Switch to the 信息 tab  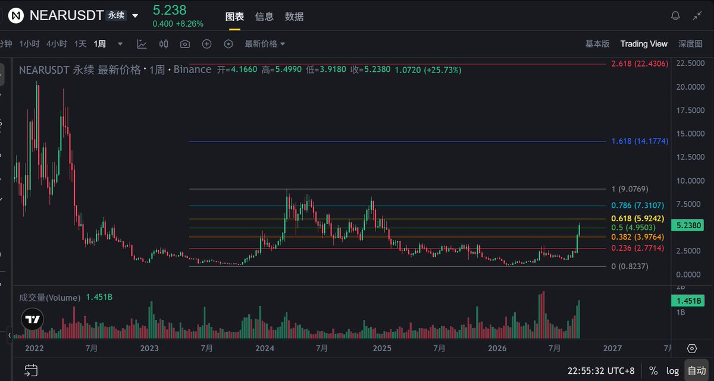pyautogui.click(x=264, y=17)
